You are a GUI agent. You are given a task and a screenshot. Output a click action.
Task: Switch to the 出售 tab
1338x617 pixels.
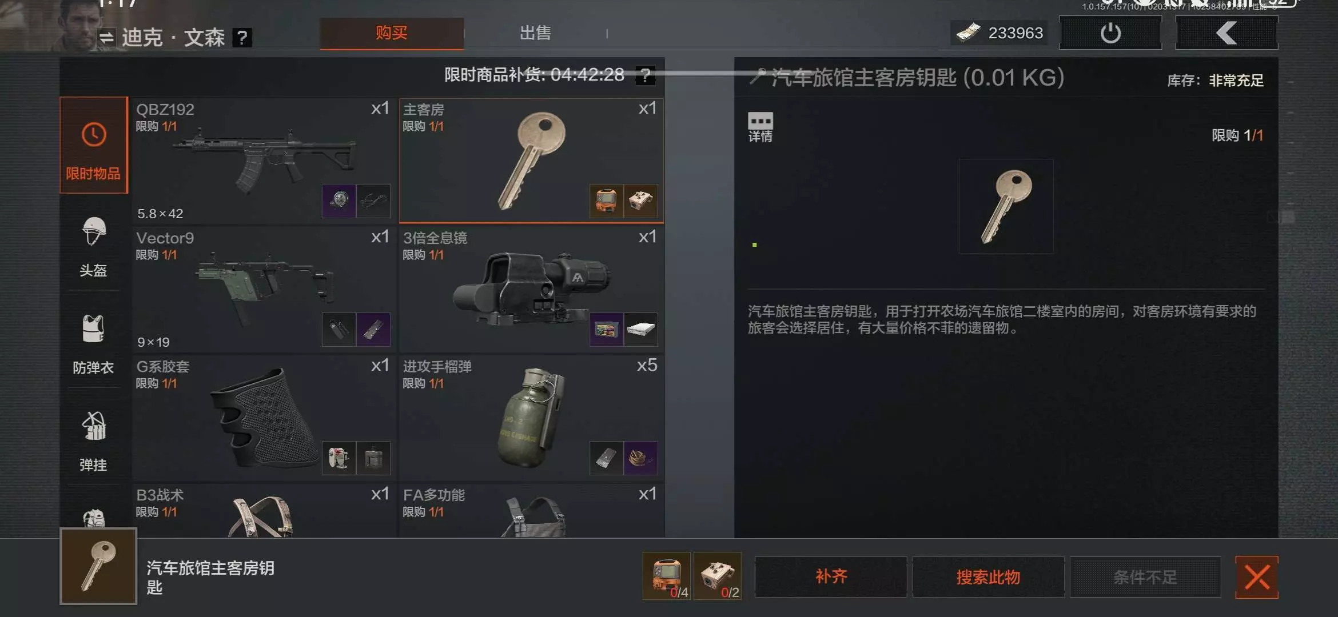[535, 33]
